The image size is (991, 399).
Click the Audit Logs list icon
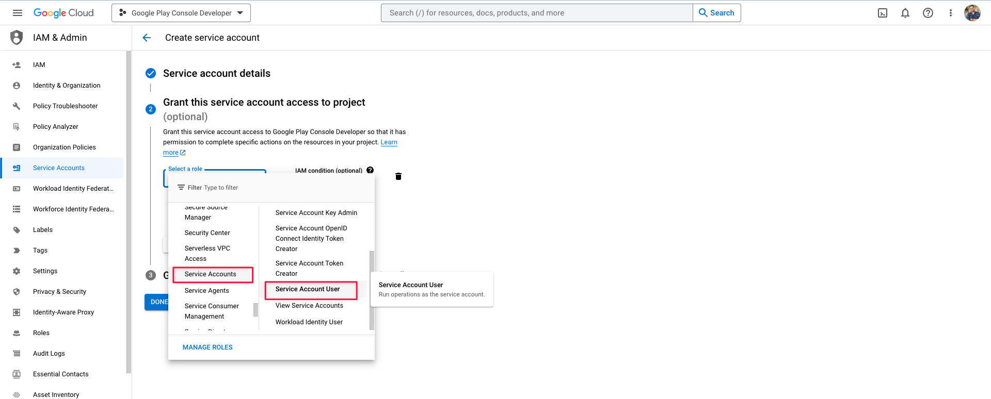click(x=17, y=354)
